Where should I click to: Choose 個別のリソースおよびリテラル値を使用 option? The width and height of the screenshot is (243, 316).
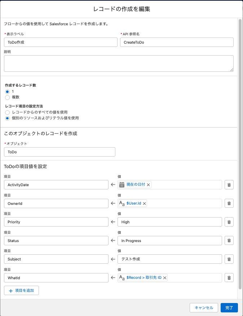(x=8, y=118)
